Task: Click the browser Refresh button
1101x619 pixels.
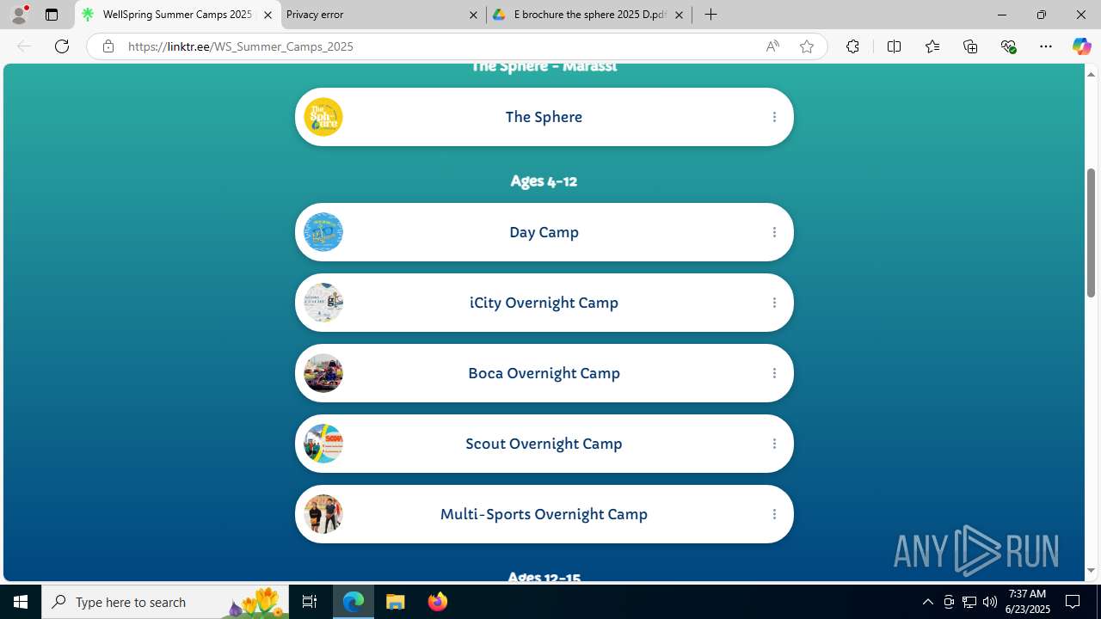Action: [62, 46]
